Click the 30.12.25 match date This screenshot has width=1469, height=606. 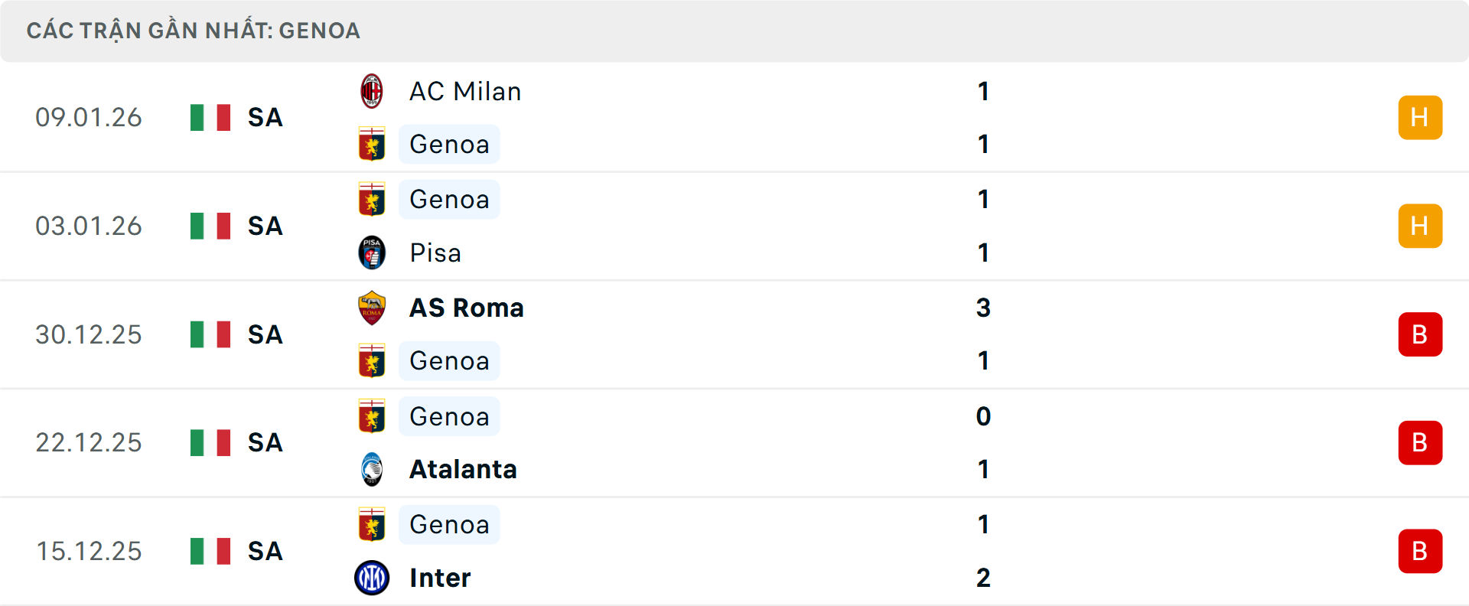click(x=89, y=334)
